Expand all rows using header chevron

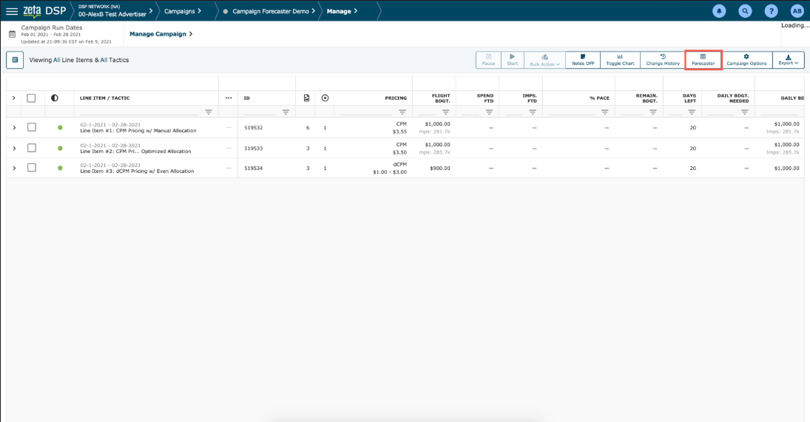pyautogui.click(x=14, y=98)
